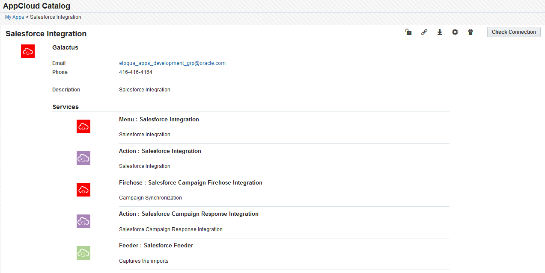Click the unlock padlock icon
Viewport: 545px width, 273px height.
[x=408, y=32]
